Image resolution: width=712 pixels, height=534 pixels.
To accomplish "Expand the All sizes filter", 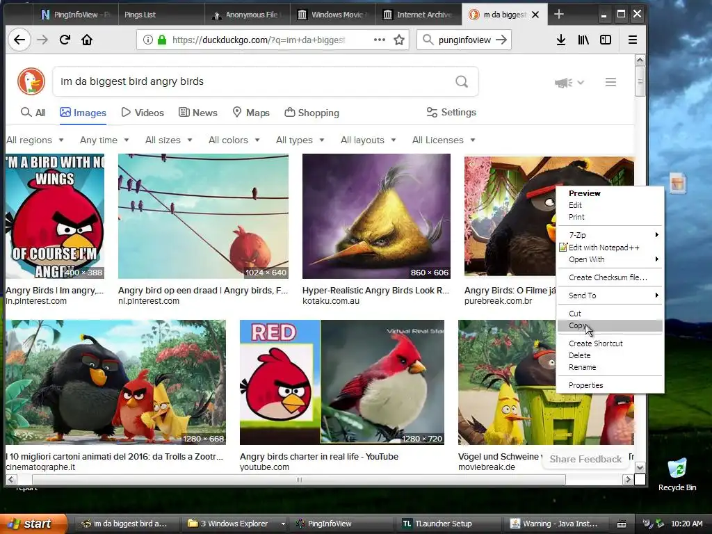I will point(168,140).
